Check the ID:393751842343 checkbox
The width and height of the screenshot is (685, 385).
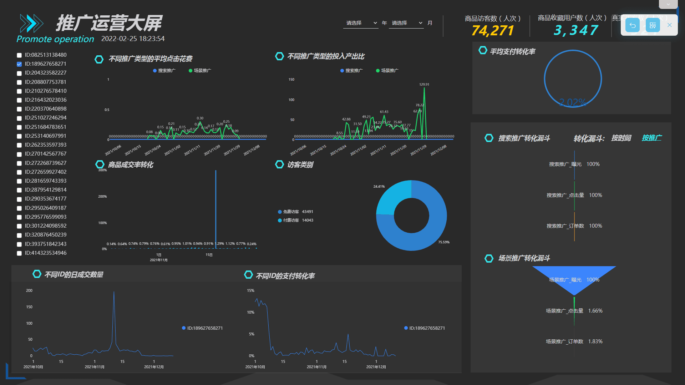(19, 244)
